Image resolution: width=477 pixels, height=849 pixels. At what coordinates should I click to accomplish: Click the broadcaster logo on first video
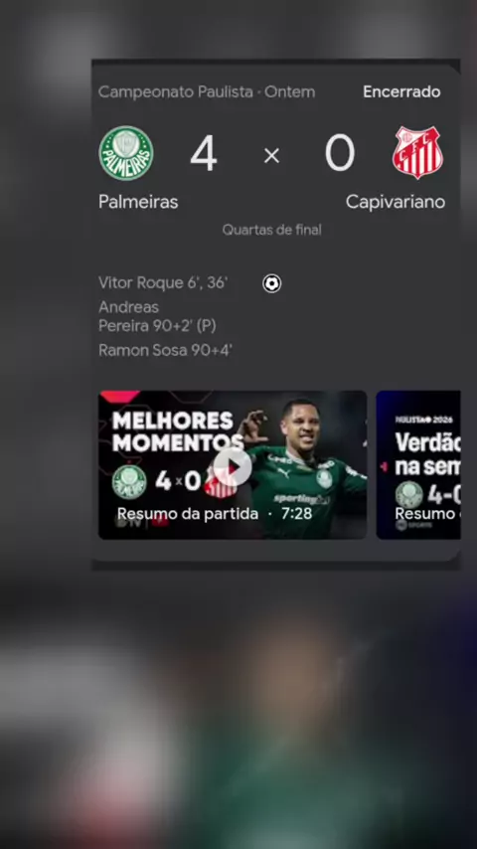[x=142, y=523]
